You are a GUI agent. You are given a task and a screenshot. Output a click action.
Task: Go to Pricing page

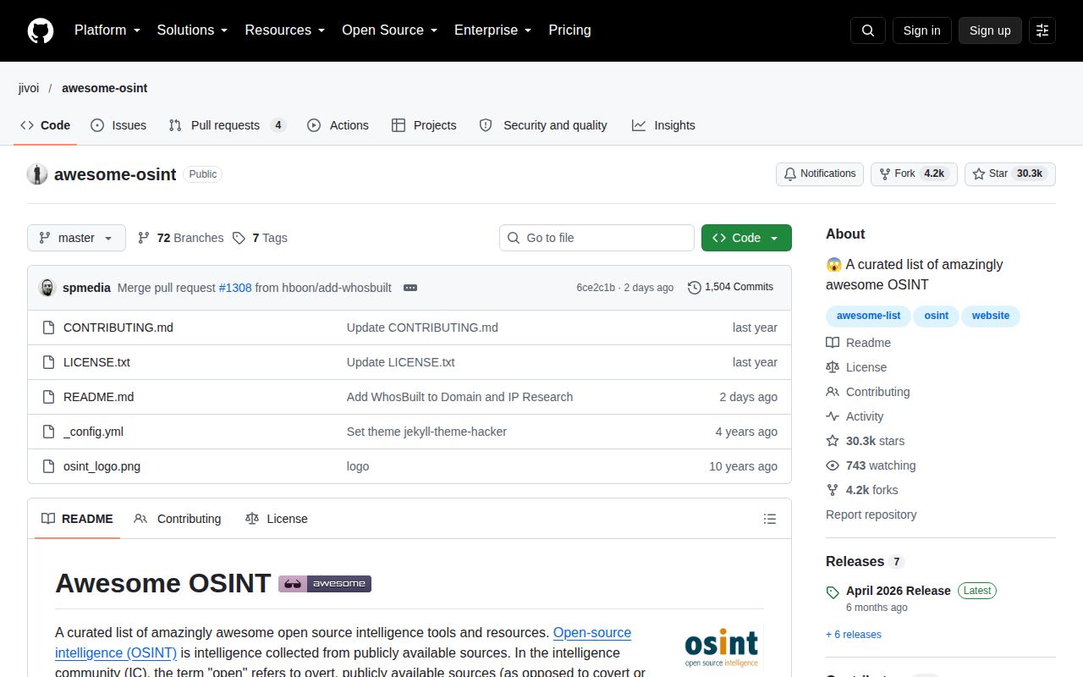pyautogui.click(x=569, y=30)
